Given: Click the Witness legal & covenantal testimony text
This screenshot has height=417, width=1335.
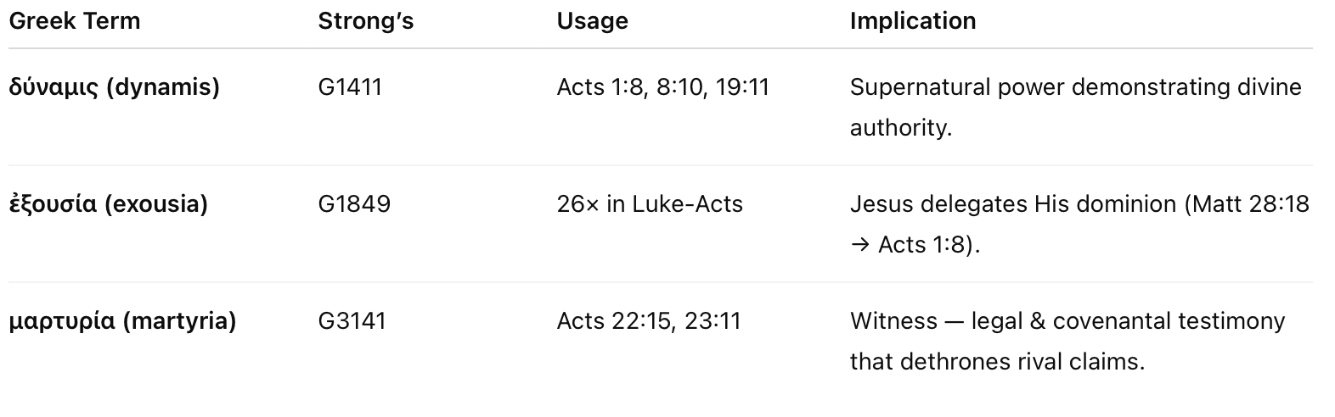Looking at the screenshot, I should (1067, 321).
